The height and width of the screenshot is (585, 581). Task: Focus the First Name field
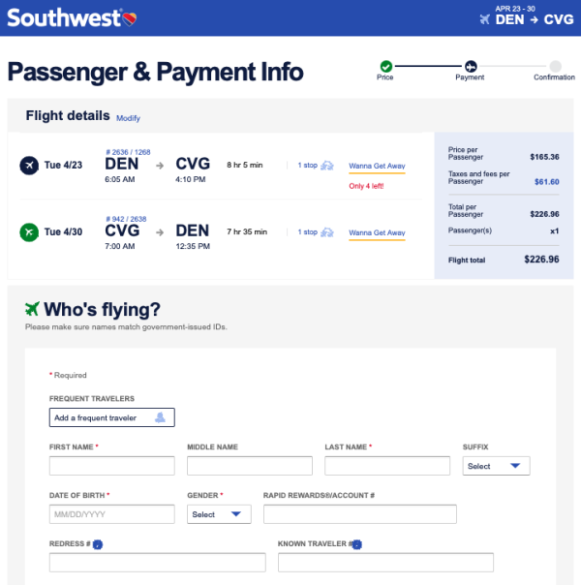pyautogui.click(x=111, y=466)
